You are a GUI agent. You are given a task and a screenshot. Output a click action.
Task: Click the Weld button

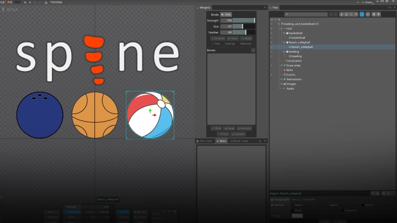246,39
